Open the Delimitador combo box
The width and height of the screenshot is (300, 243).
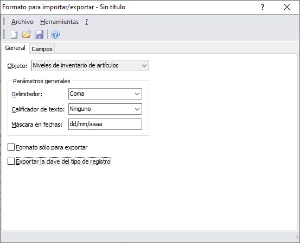[x=105, y=94]
